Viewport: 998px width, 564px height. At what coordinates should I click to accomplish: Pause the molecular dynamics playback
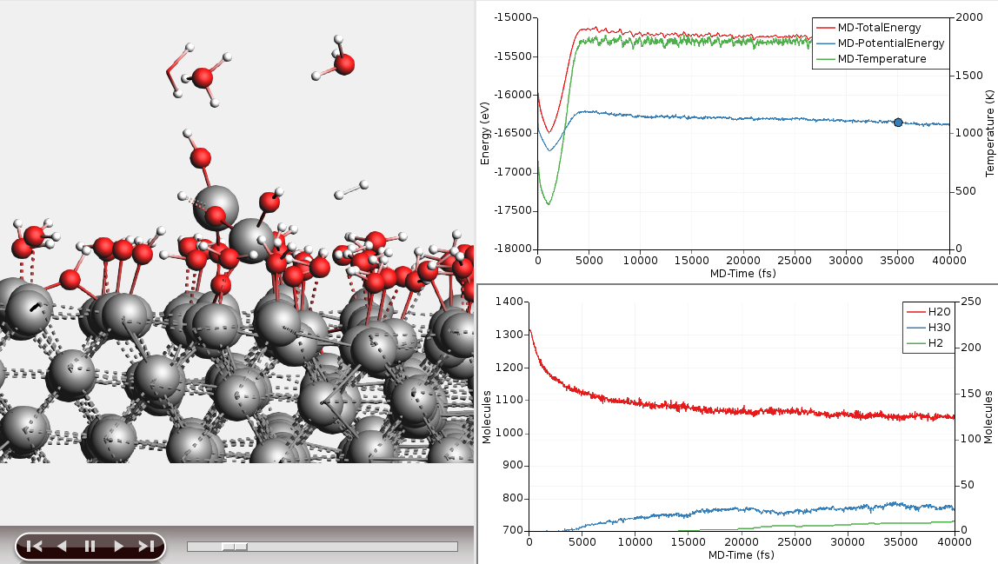(90, 546)
